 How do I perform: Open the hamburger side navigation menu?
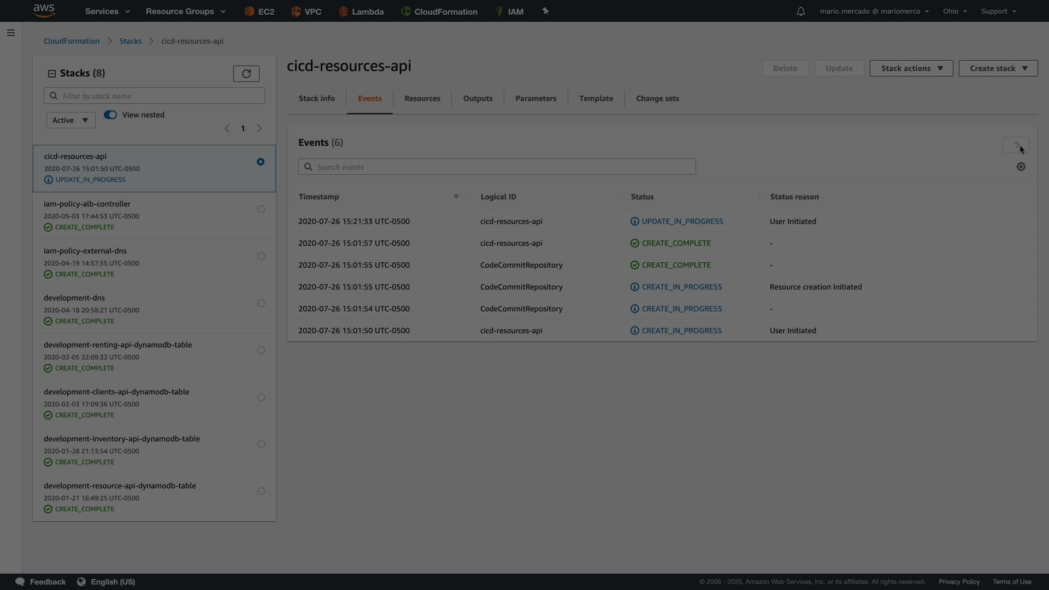[x=10, y=33]
